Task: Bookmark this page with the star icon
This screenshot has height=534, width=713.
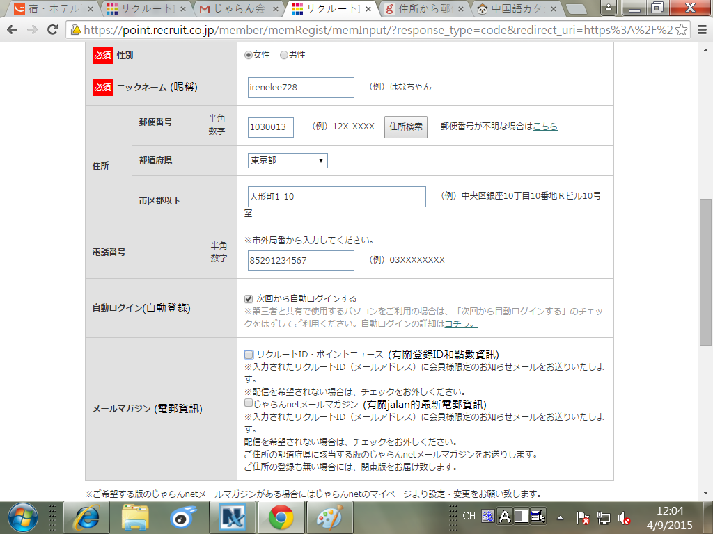Action: click(x=681, y=30)
